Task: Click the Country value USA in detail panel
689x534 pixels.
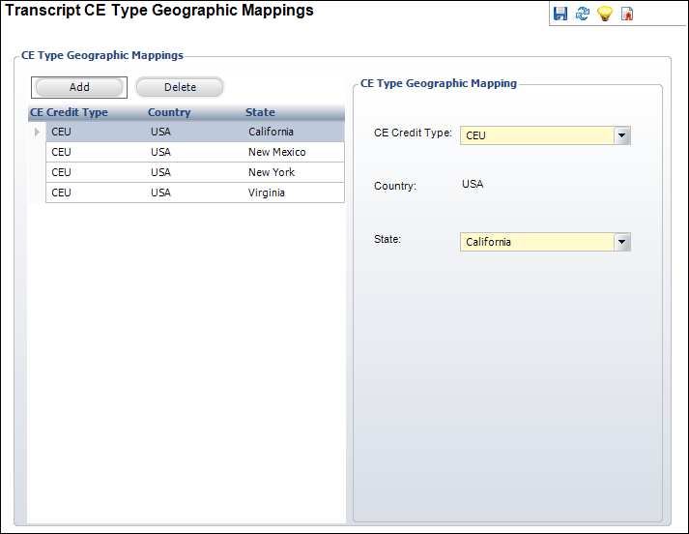Action: coord(473,184)
